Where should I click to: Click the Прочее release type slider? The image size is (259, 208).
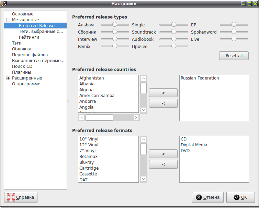[x=174, y=46]
